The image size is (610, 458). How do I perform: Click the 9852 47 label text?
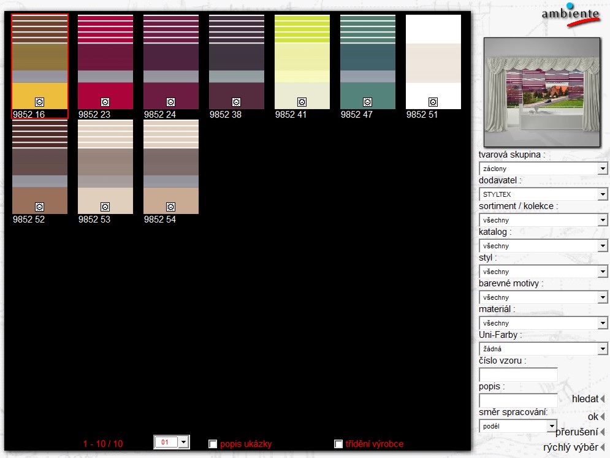pos(356,115)
